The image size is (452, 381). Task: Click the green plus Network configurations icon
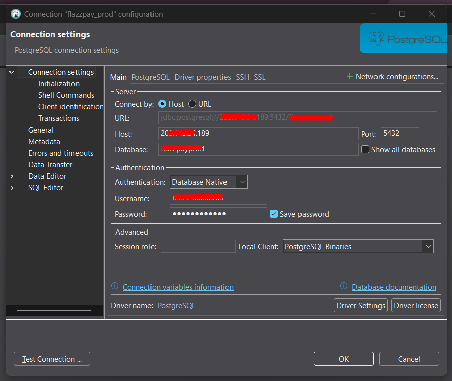349,77
